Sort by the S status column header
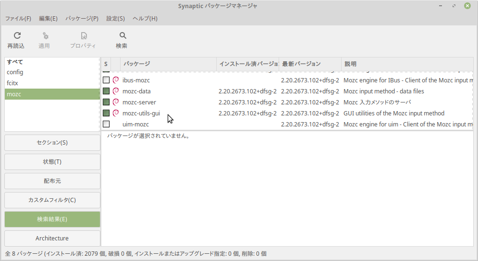 (106, 64)
